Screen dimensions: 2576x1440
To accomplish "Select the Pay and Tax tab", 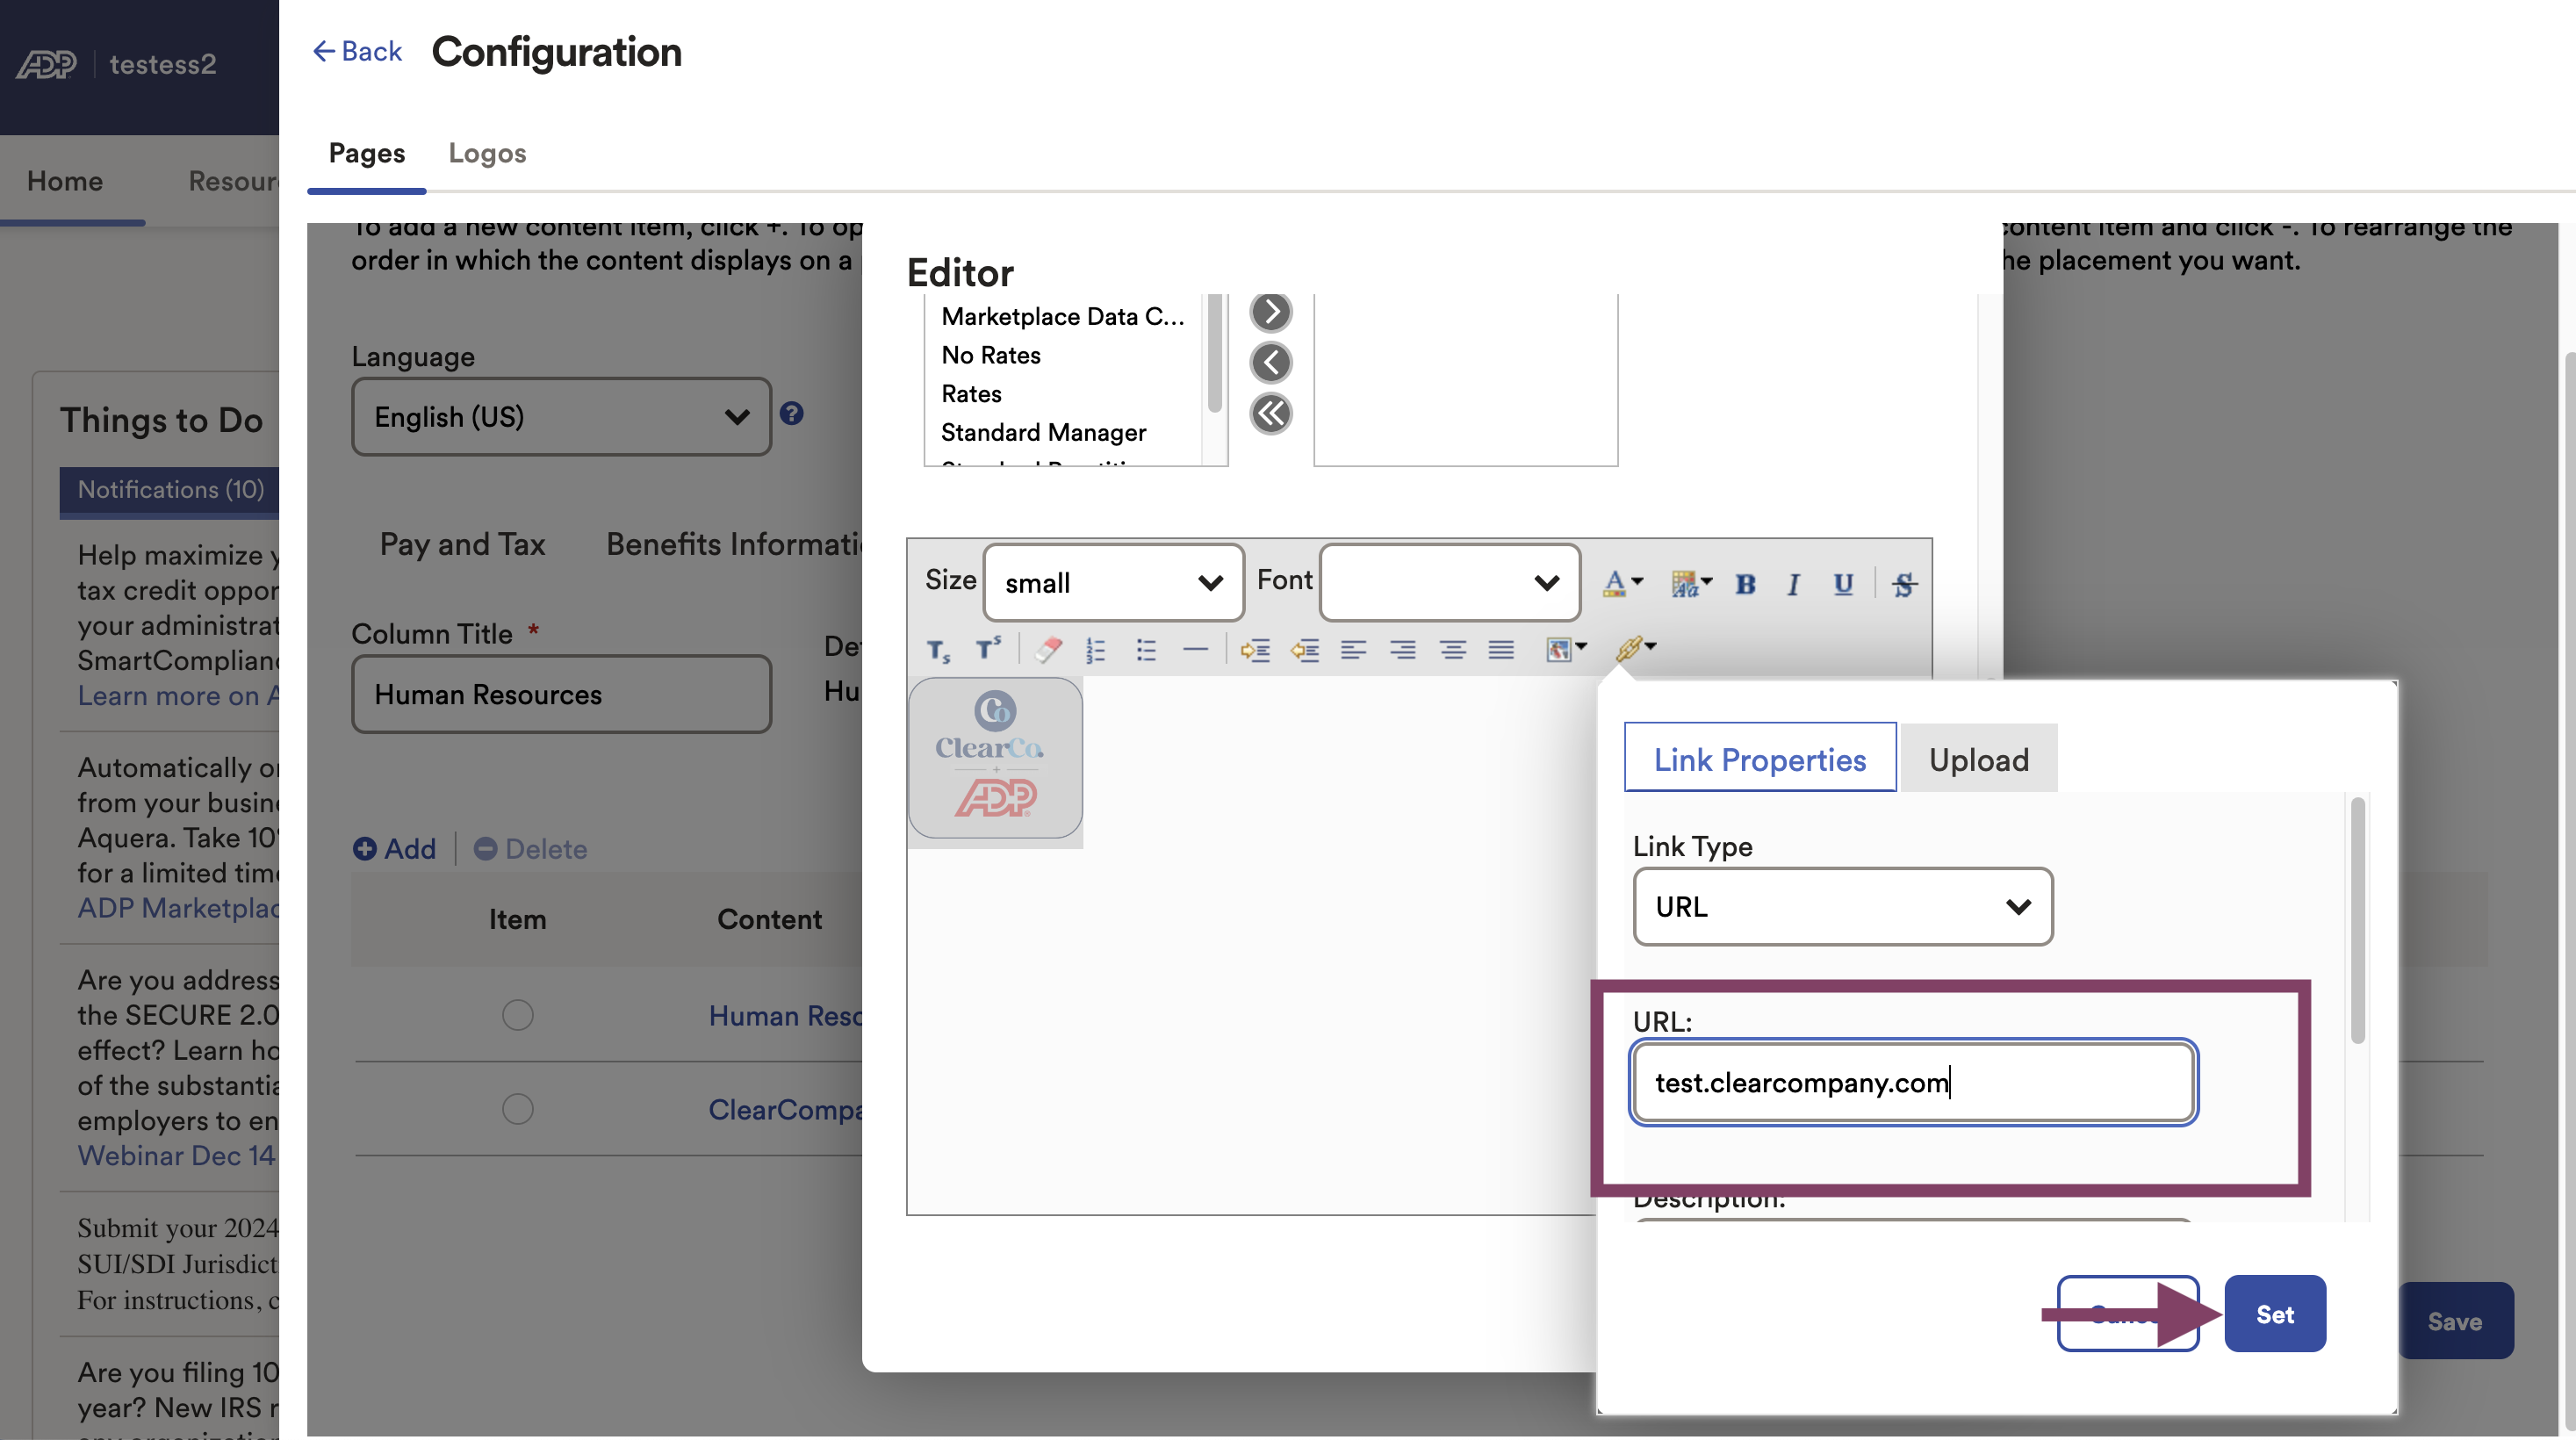I will coord(462,544).
